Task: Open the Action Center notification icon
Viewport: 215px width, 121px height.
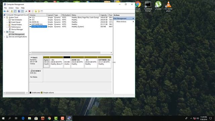Action: point(211,118)
